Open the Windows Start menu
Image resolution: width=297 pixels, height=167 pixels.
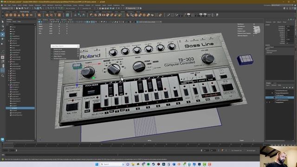point(97,164)
